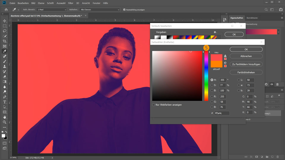Click the screen mode icon

coord(4,148)
